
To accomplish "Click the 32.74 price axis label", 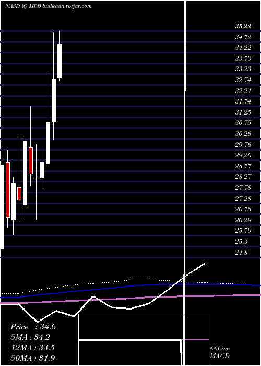I will click(x=243, y=80).
